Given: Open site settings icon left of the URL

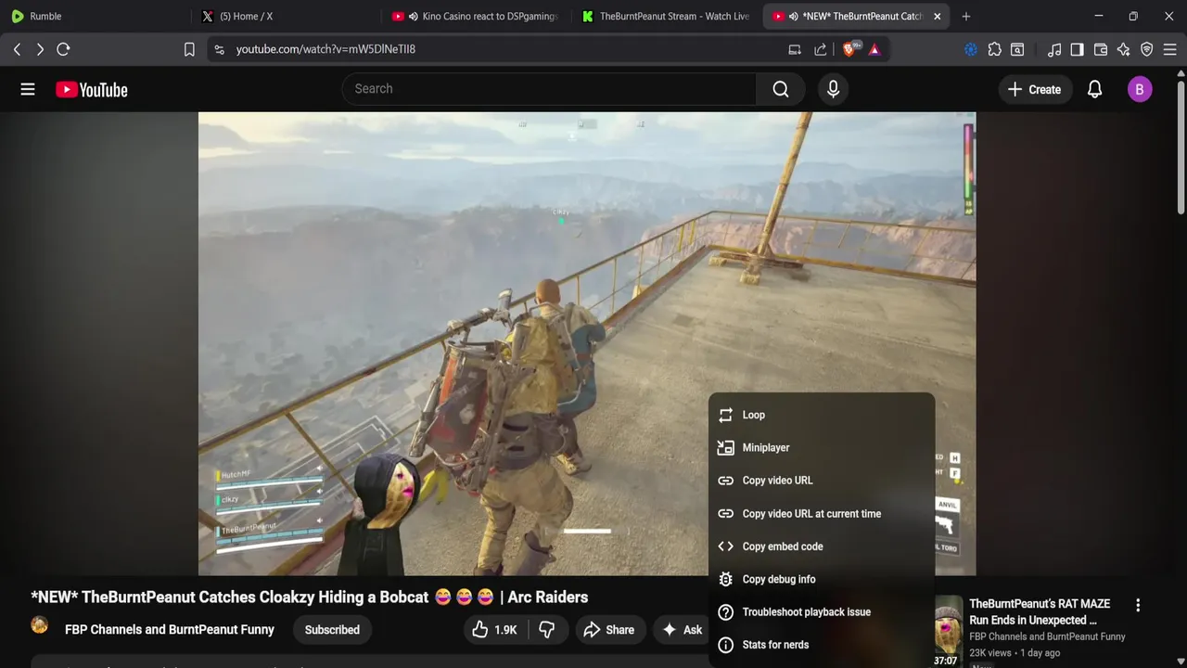Looking at the screenshot, I should (219, 49).
